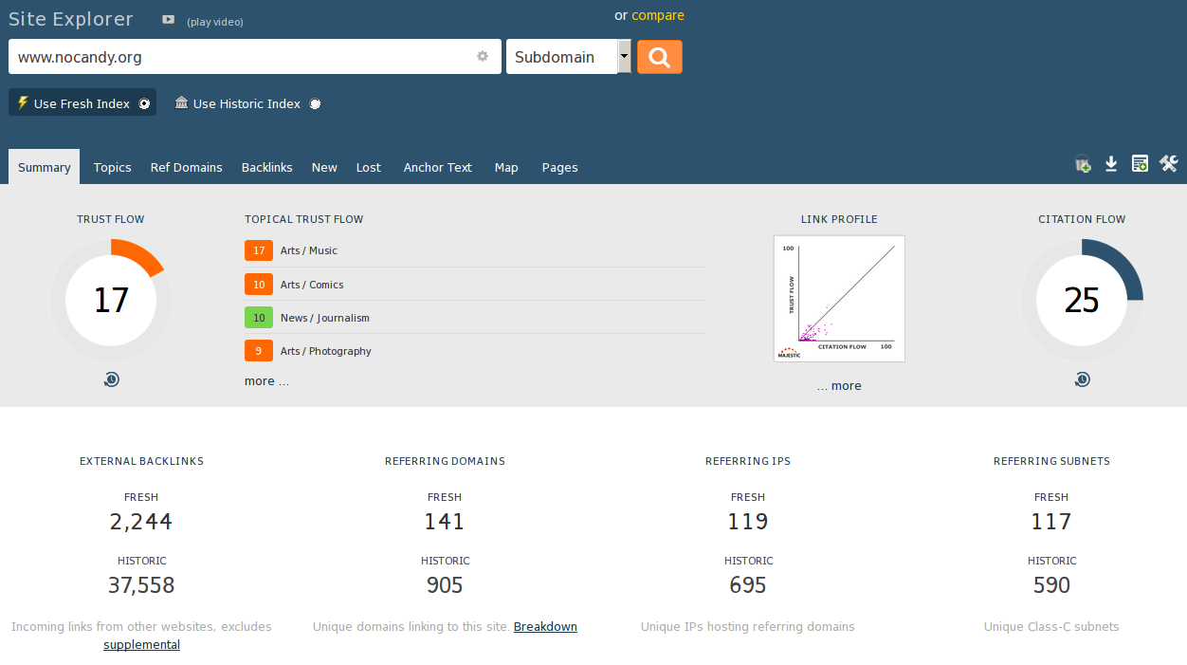
Task: Click the Link Profile chart thumbnail
Action: (839, 299)
